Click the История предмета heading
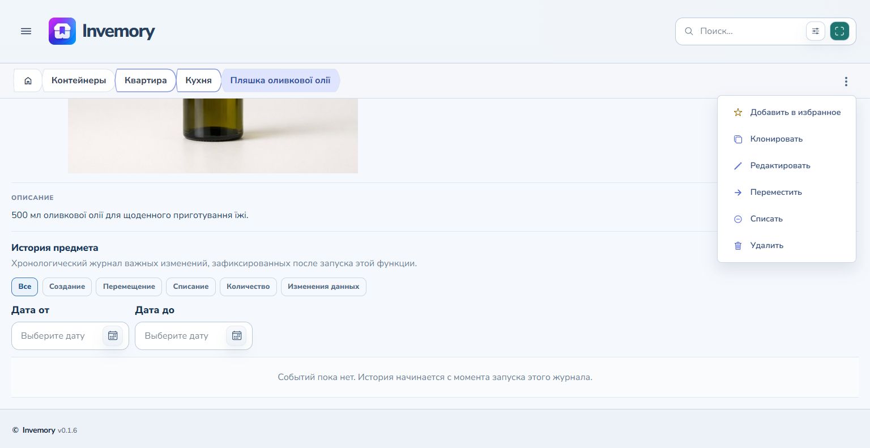The height and width of the screenshot is (448, 870). pos(55,248)
